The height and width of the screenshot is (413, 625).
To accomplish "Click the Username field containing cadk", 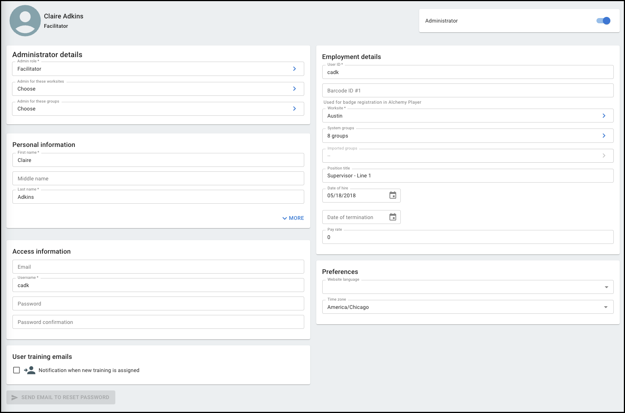I will point(158,285).
